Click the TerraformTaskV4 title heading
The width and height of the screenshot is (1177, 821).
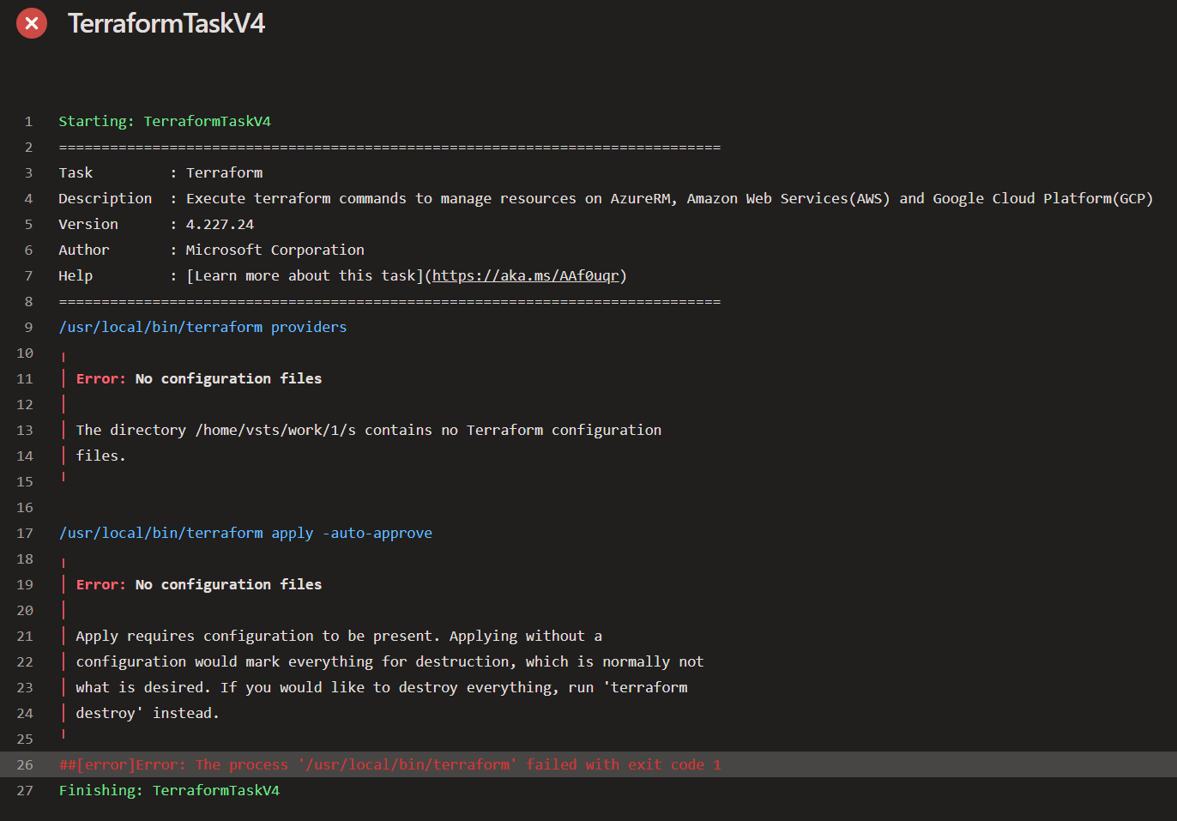[166, 23]
